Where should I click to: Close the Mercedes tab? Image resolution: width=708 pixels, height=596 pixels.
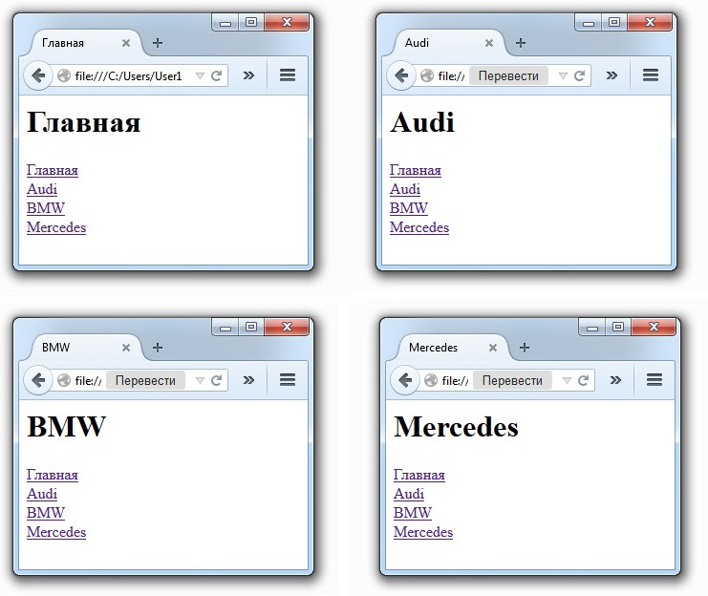(493, 348)
